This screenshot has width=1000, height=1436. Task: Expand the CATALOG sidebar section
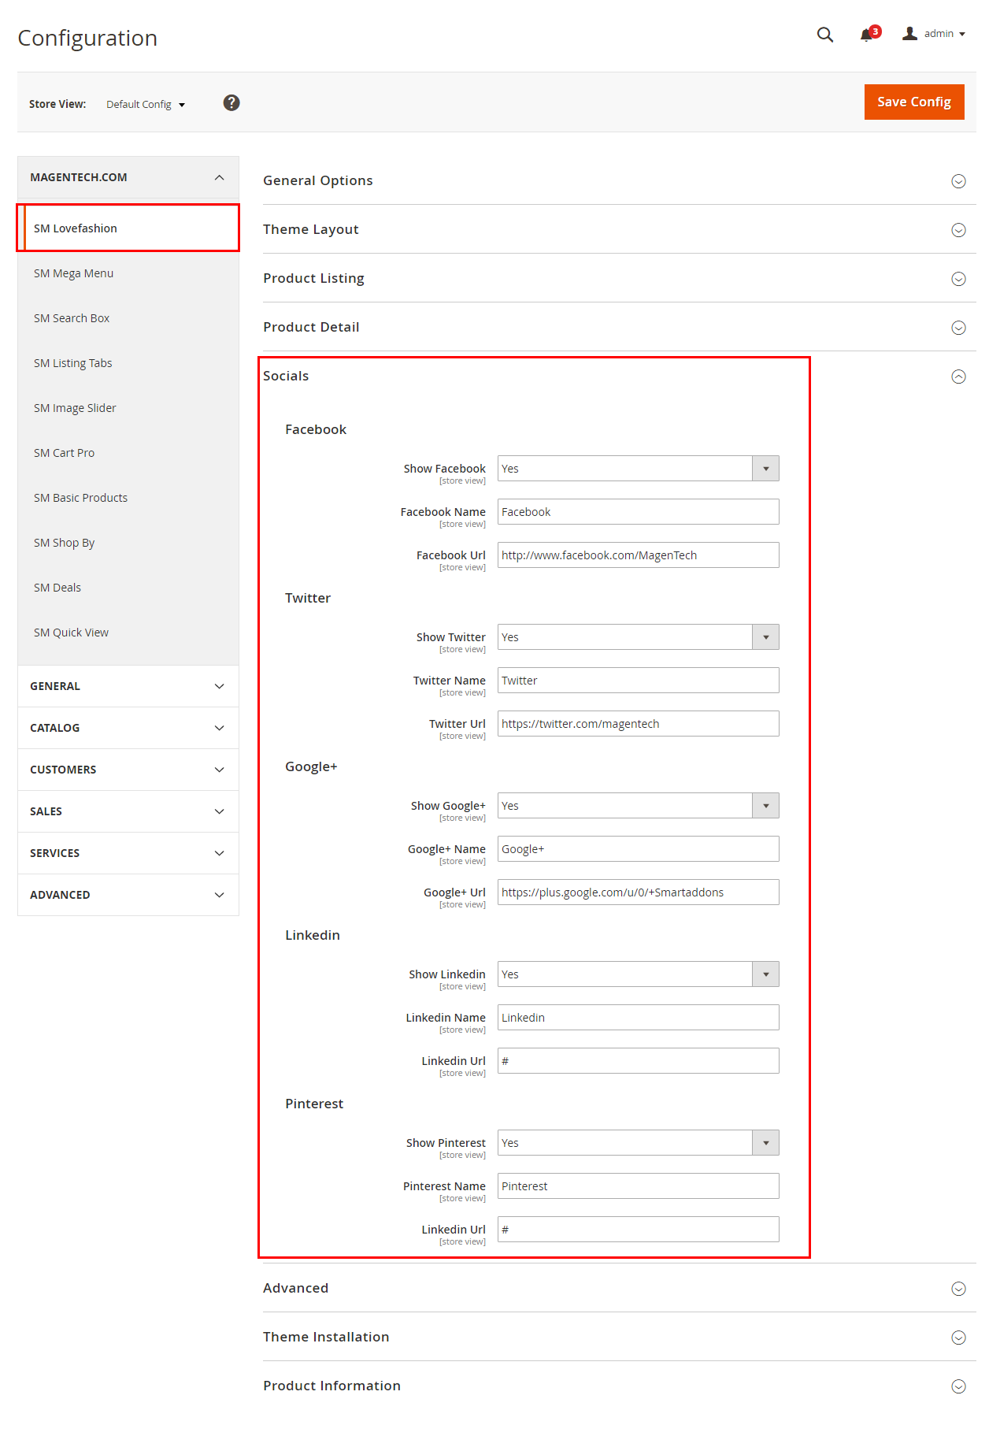(x=128, y=728)
